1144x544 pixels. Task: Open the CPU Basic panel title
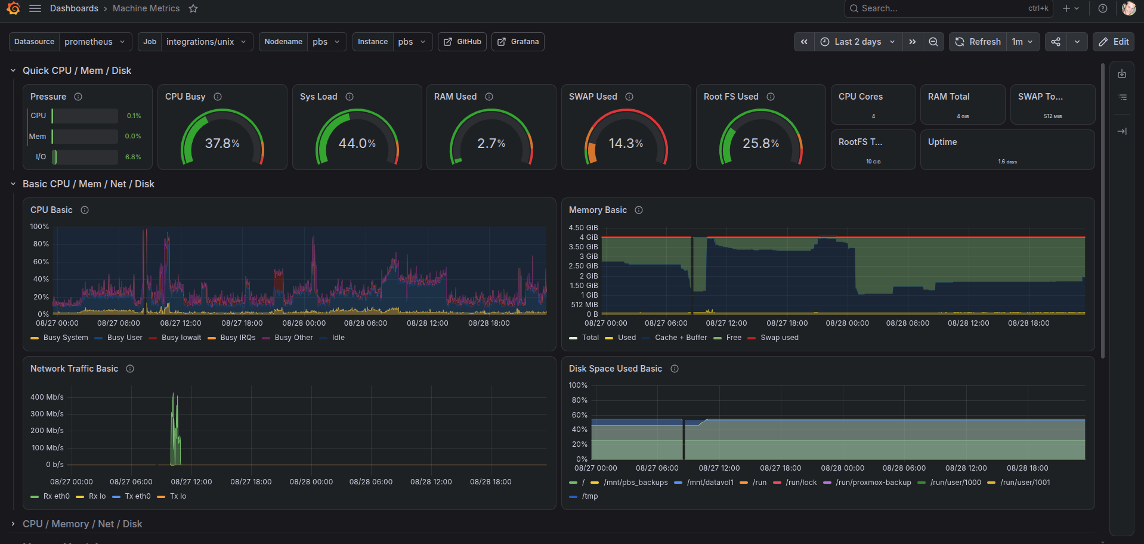[51, 210]
